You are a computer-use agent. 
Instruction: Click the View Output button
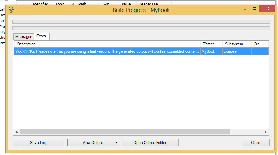(91, 143)
